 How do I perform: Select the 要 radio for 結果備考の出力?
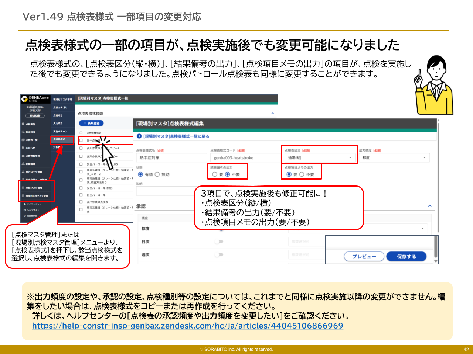[215, 174]
